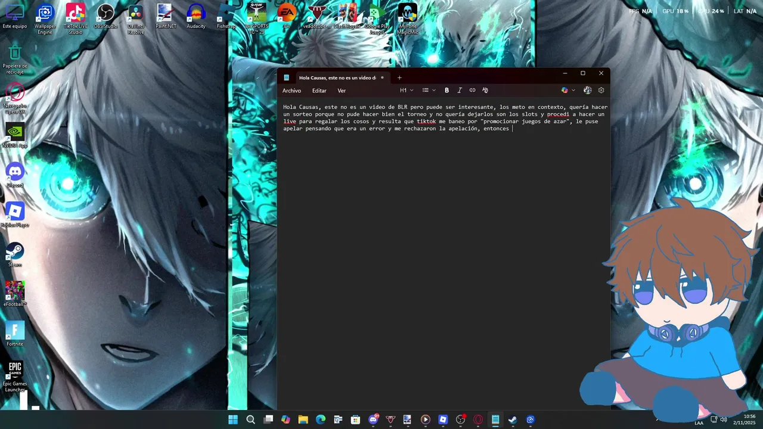Select iMyFone MagicMic desktop shortcut

[x=408, y=19]
